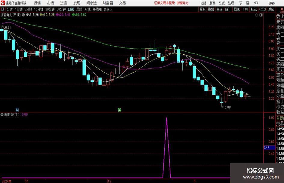Viewport: 284px width, 183px height.
Task: Switch to 5分钟 period
Action: pos(28,9)
